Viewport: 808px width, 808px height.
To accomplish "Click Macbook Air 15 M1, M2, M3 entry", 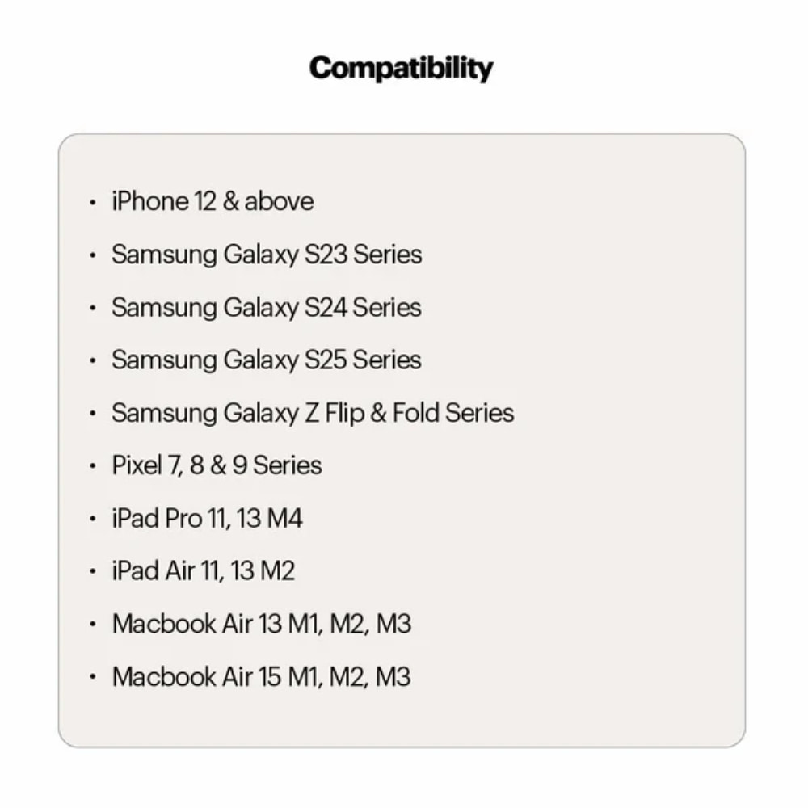I will pyautogui.click(x=261, y=676).
